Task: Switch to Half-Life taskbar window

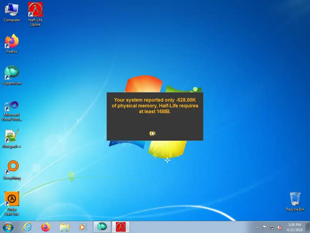Action: 121,227
